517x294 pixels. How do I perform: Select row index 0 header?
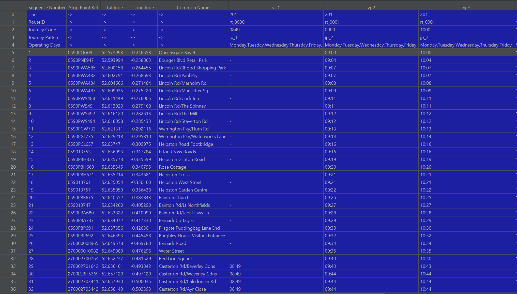coord(13,14)
